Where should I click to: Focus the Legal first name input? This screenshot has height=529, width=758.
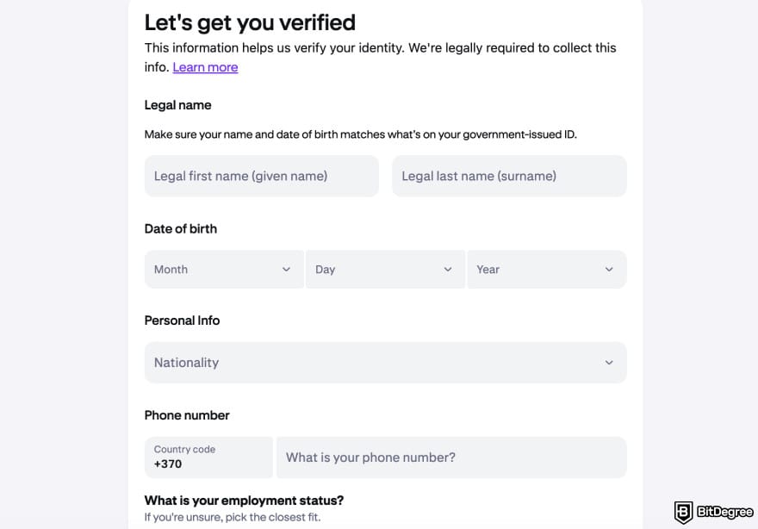point(261,176)
